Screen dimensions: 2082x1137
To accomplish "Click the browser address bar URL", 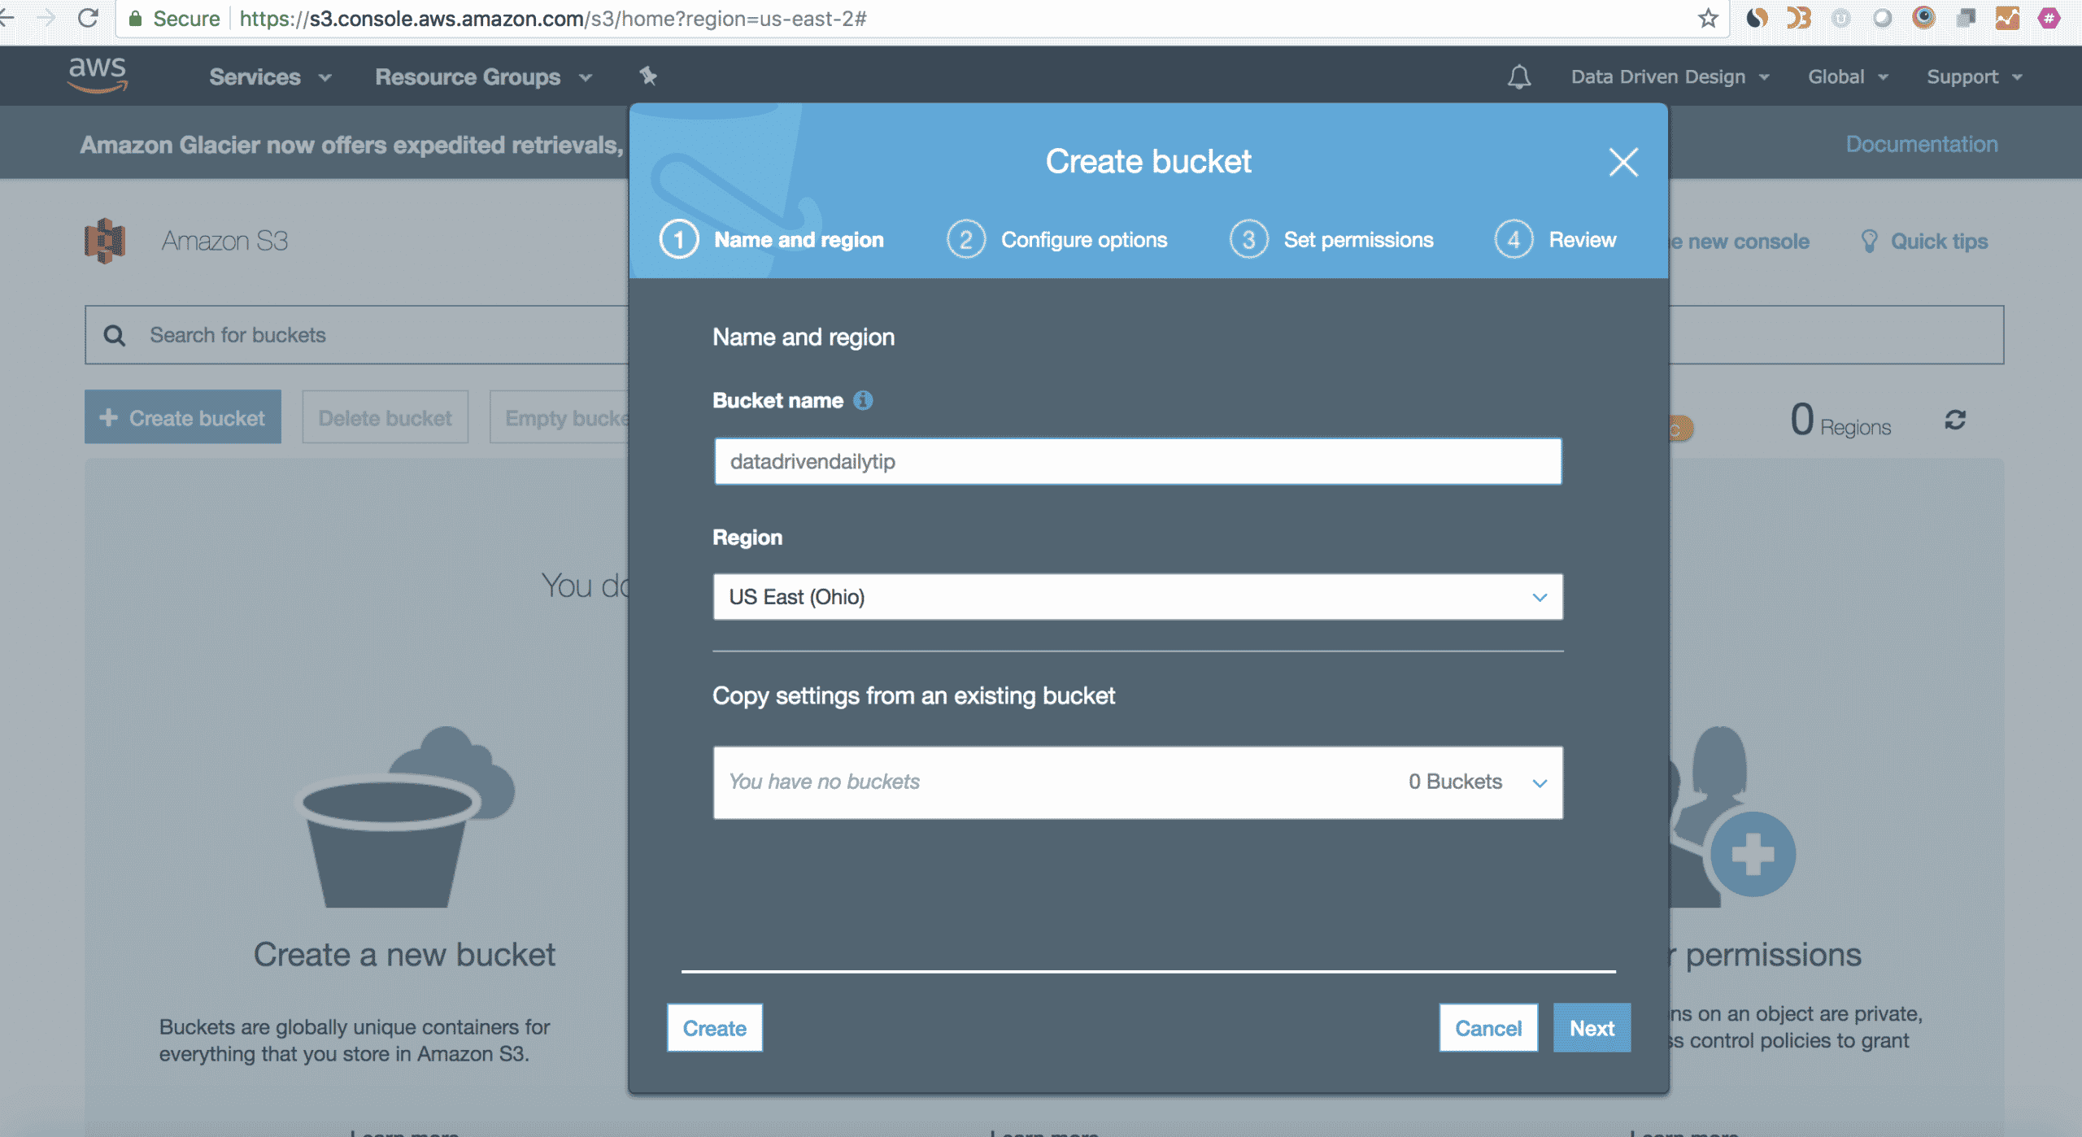I will [553, 18].
